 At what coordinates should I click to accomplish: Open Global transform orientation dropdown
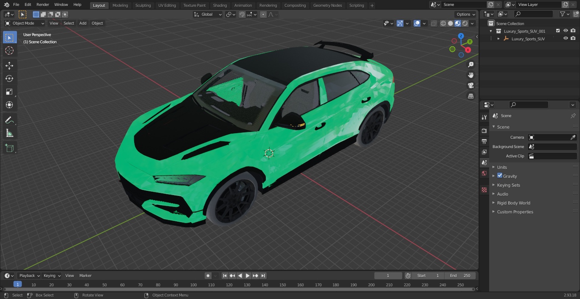208,14
